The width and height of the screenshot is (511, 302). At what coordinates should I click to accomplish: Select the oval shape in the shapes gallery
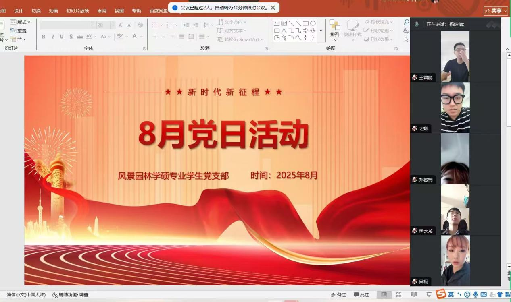(313, 23)
